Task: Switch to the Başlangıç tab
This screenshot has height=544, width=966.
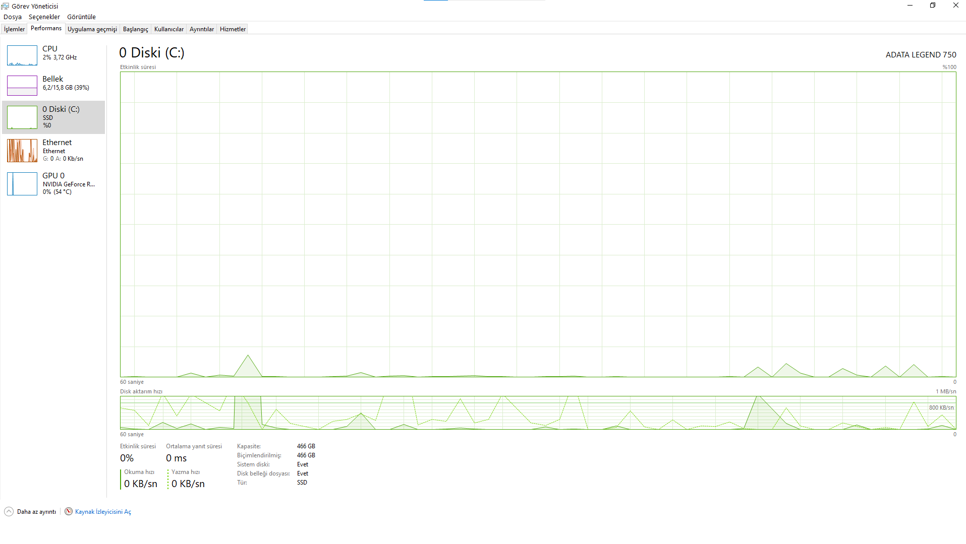Action: click(136, 29)
